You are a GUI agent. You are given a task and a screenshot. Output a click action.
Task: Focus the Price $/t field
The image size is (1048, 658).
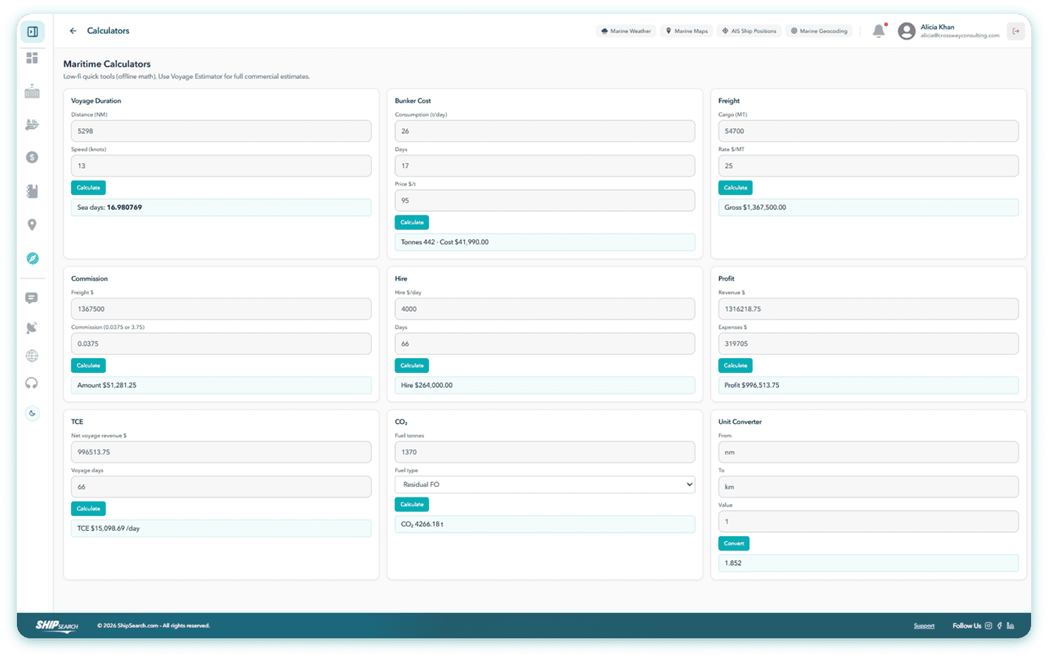pyautogui.click(x=544, y=201)
